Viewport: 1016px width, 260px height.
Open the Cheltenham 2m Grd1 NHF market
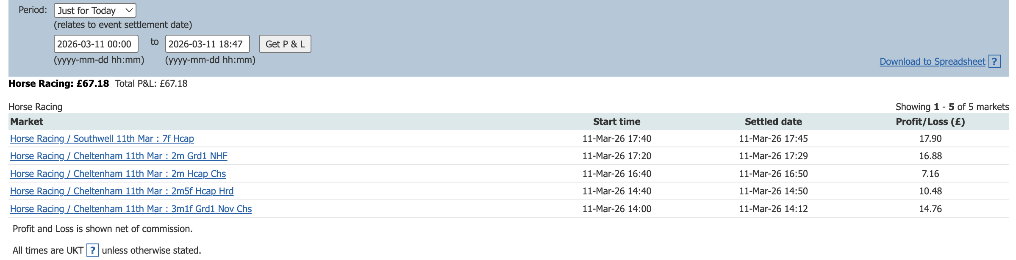[x=119, y=156]
